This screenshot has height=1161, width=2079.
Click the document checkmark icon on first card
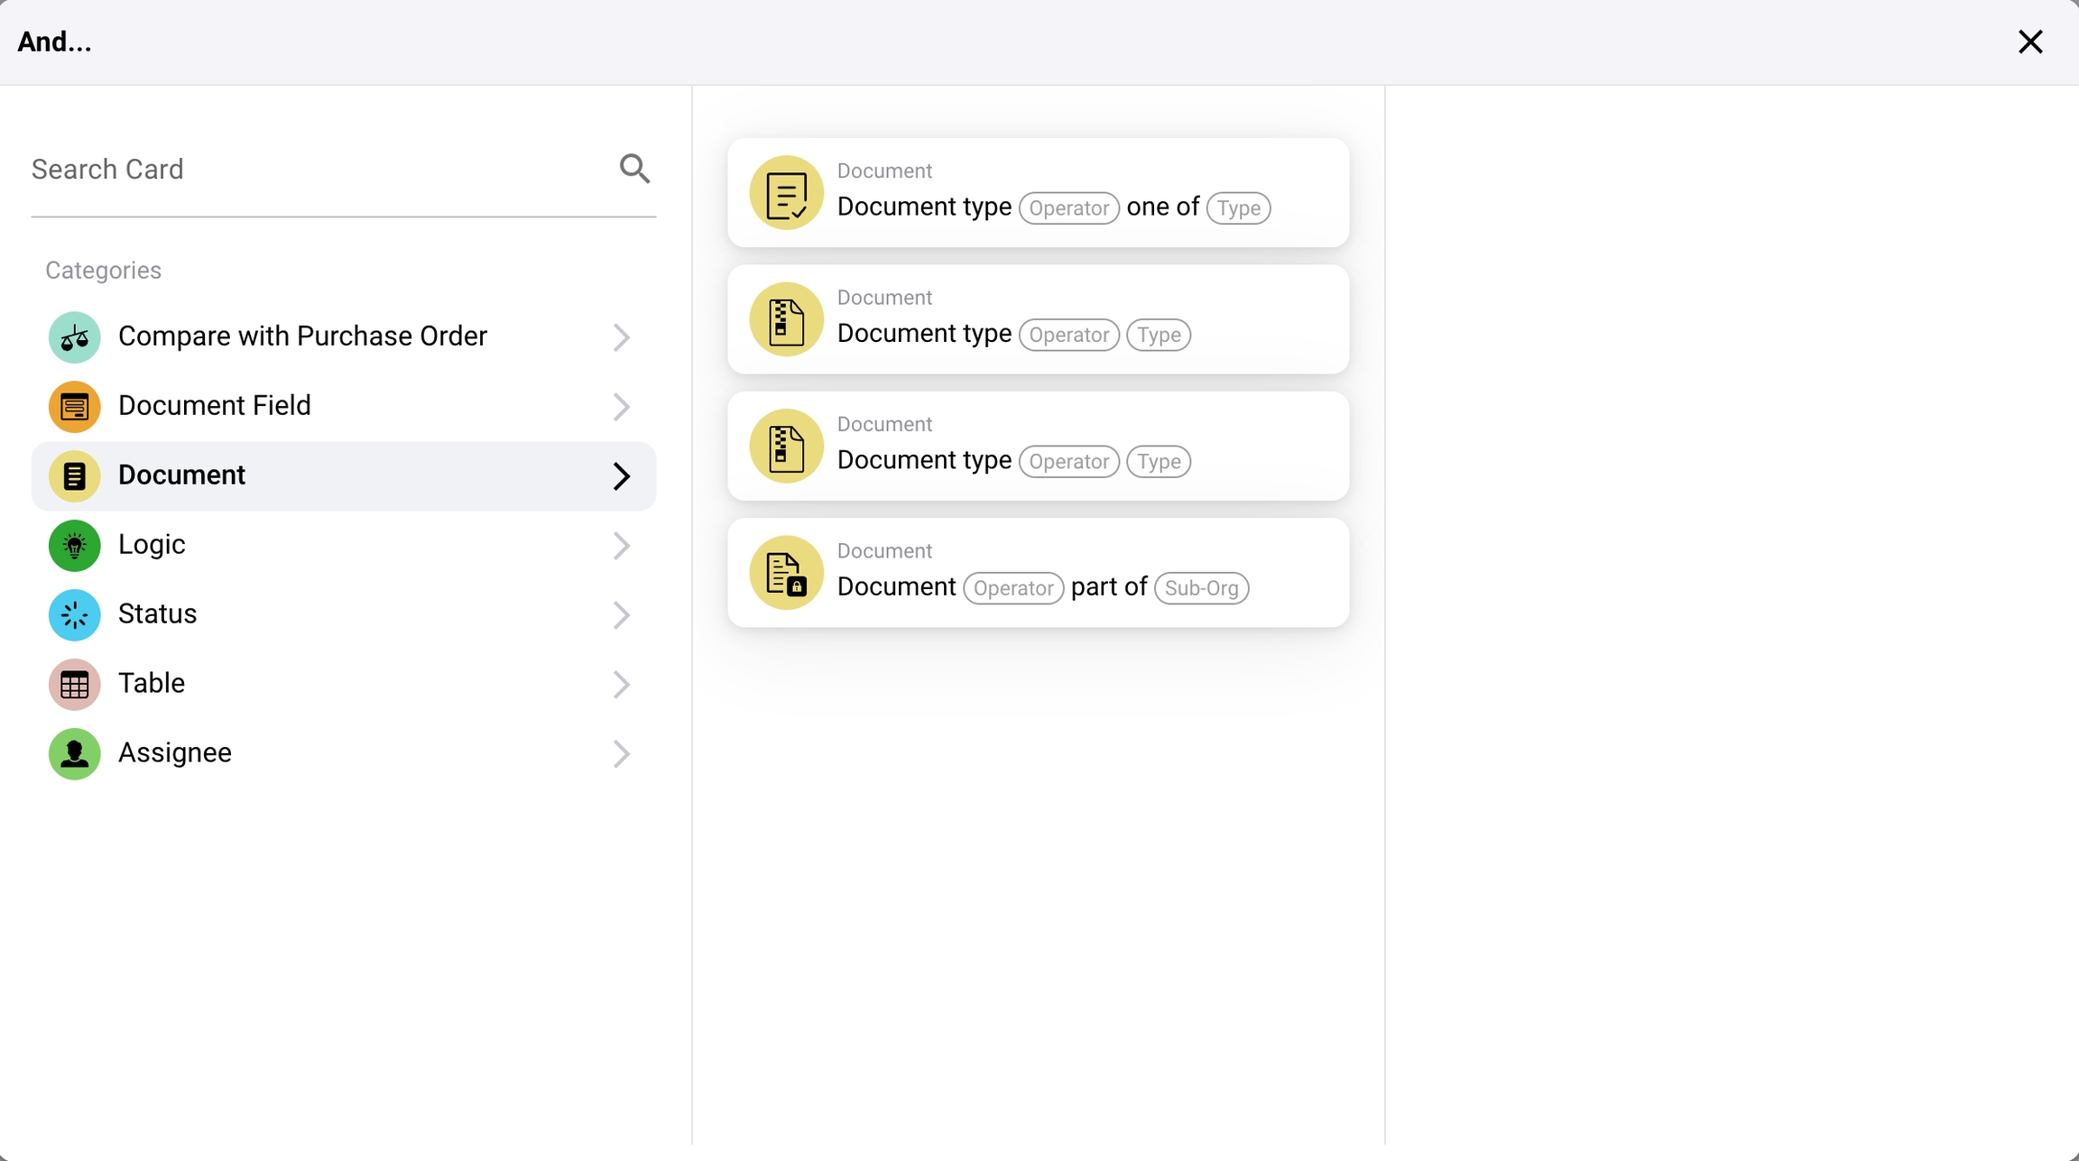(x=786, y=193)
